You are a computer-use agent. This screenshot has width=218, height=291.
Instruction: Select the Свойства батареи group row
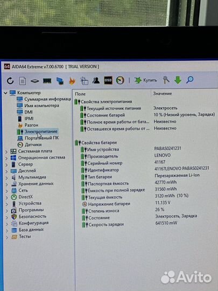pos(96,143)
